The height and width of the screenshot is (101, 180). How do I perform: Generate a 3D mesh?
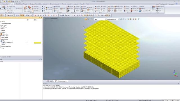pyautogui.click(x=44, y=11)
